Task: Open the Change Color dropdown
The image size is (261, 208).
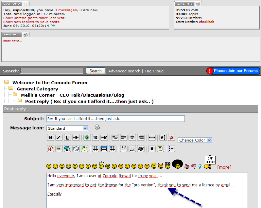Action: coord(195,140)
